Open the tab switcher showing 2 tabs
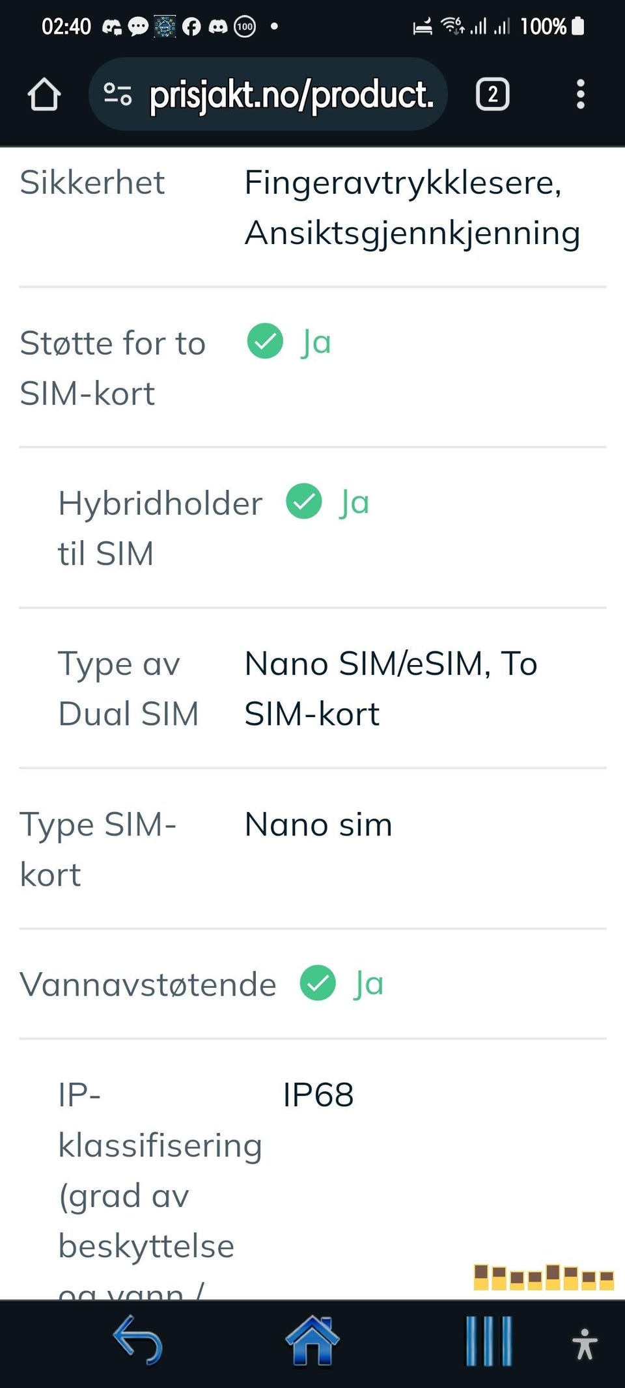This screenshot has height=1388, width=625. coord(492,94)
